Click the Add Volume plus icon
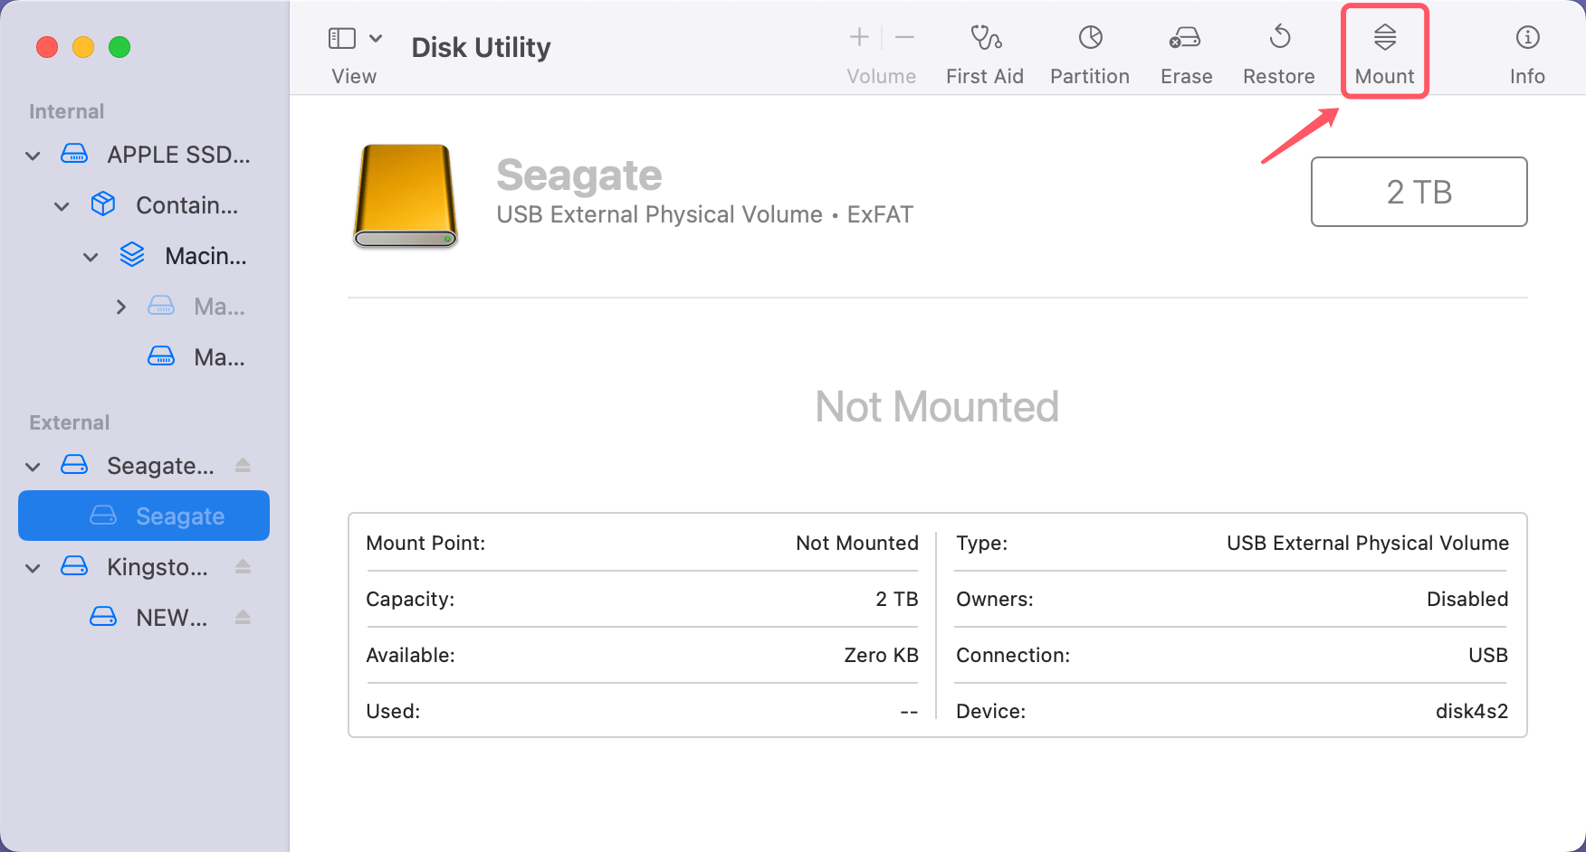 pyautogui.click(x=857, y=37)
